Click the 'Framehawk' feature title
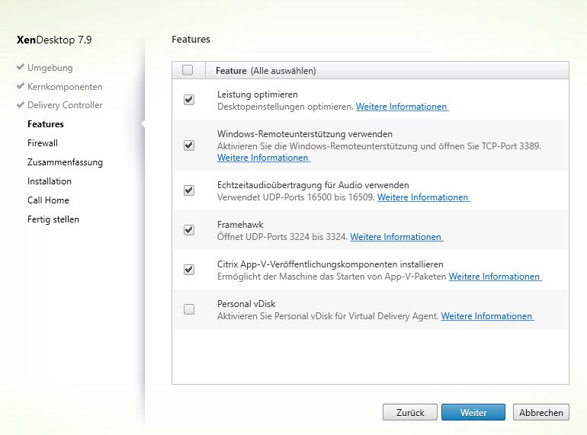The width and height of the screenshot is (587, 435). (x=240, y=225)
